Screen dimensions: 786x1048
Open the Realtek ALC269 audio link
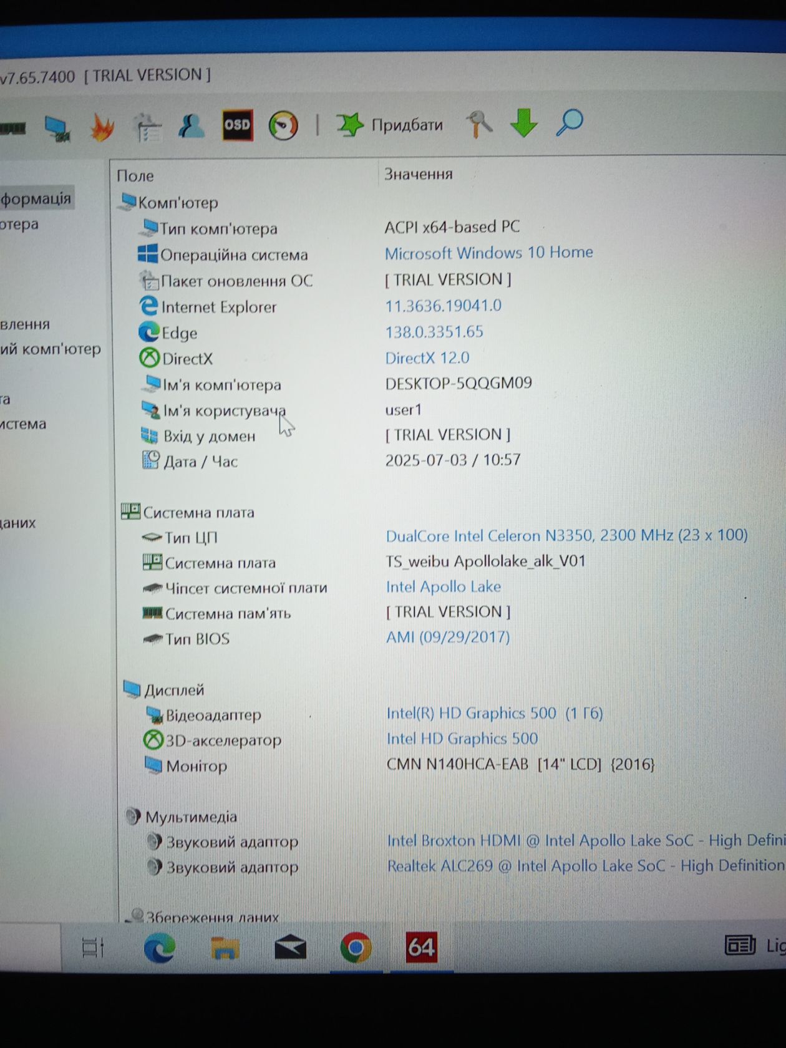pyautogui.click(x=585, y=866)
